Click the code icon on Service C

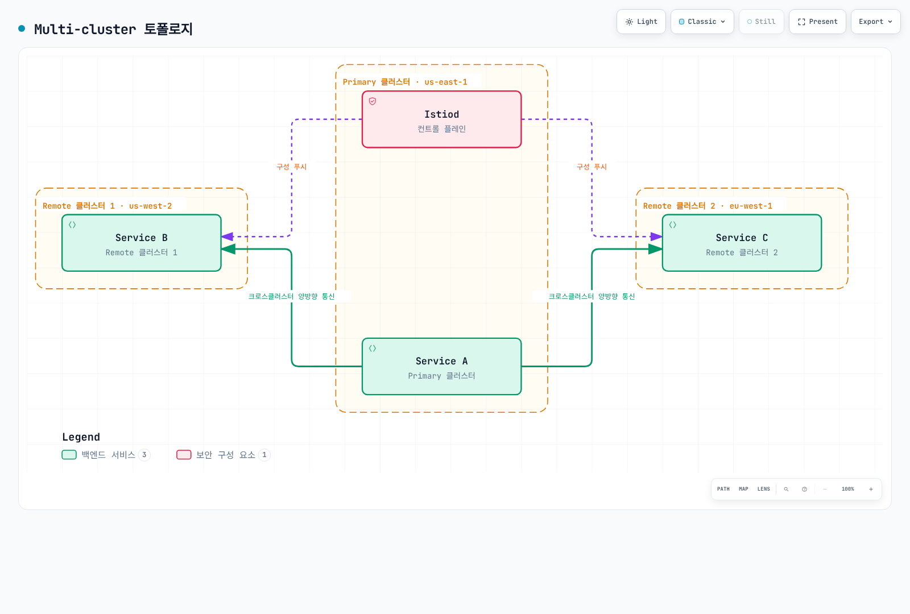coord(673,225)
